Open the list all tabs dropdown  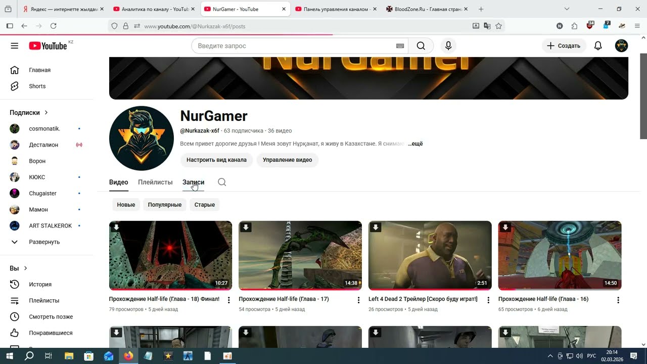567,9
